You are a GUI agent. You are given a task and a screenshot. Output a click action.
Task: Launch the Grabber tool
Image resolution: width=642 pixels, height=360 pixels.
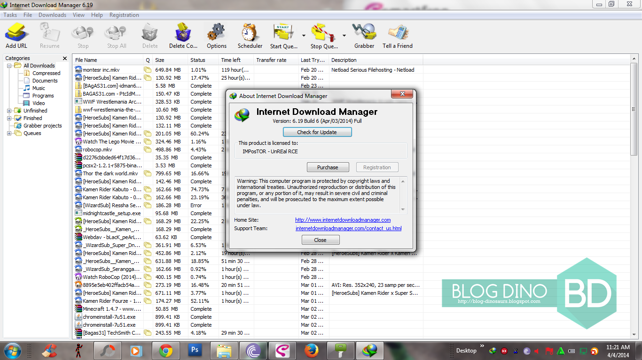(x=364, y=36)
